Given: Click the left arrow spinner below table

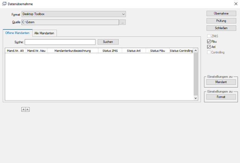Looking at the screenshot, I should coord(23,109).
